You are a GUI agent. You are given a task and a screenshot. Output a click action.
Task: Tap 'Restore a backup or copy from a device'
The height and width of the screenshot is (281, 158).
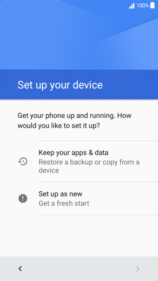coord(89,166)
